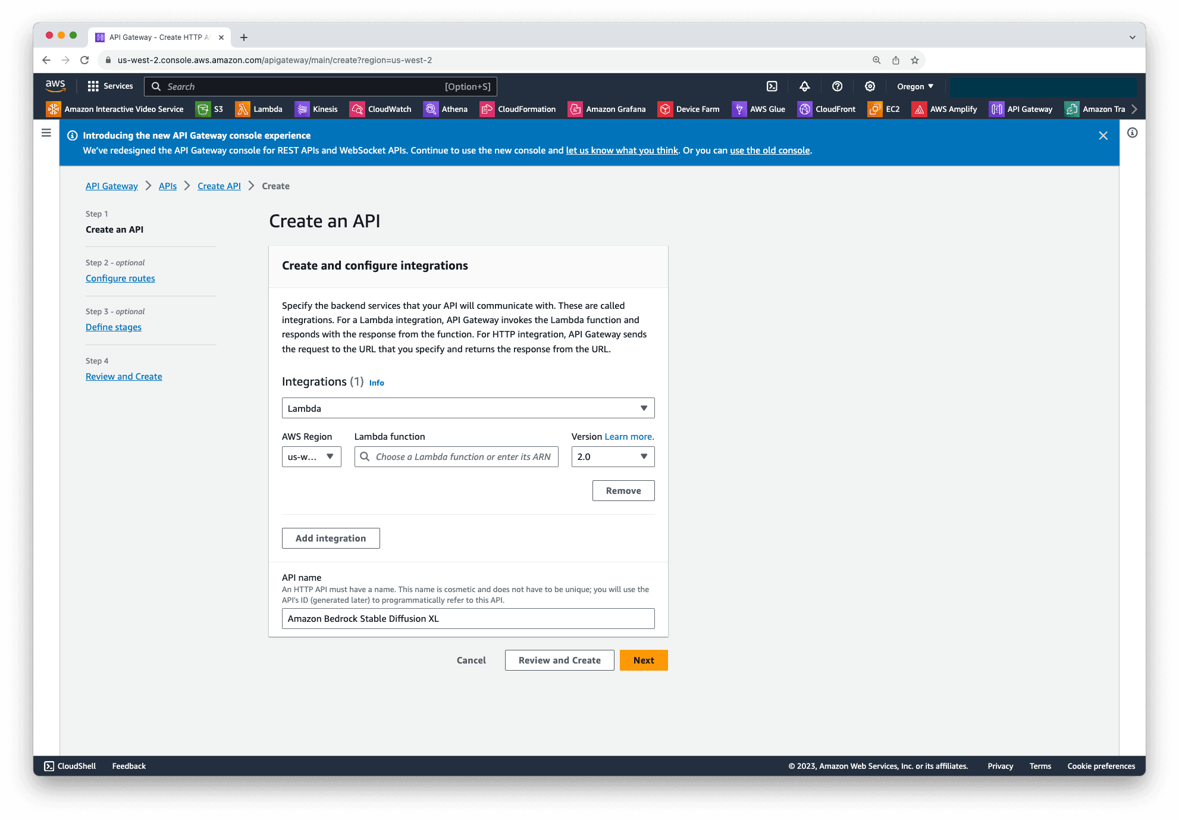Open the help question mark menu
Image resolution: width=1179 pixels, height=820 pixels.
(837, 86)
